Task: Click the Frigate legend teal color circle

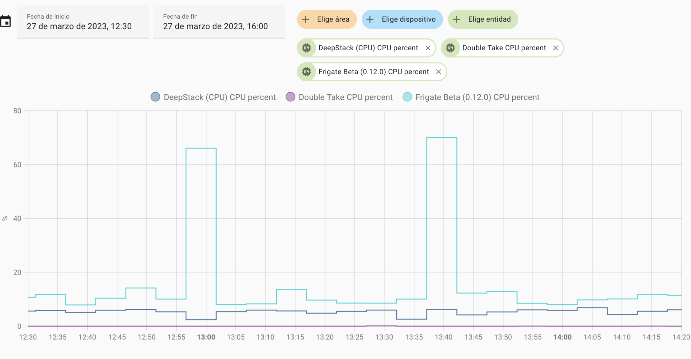Action: (407, 97)
